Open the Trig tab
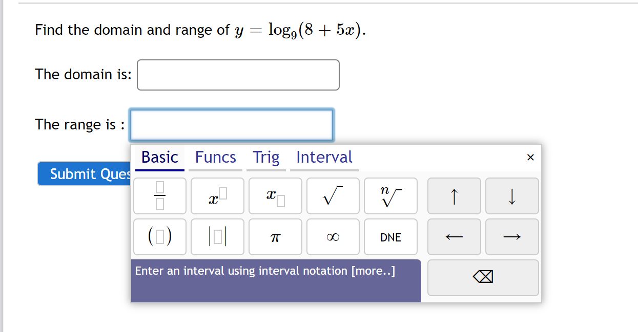The image size is (638, 332). click(x=266, y=157)
